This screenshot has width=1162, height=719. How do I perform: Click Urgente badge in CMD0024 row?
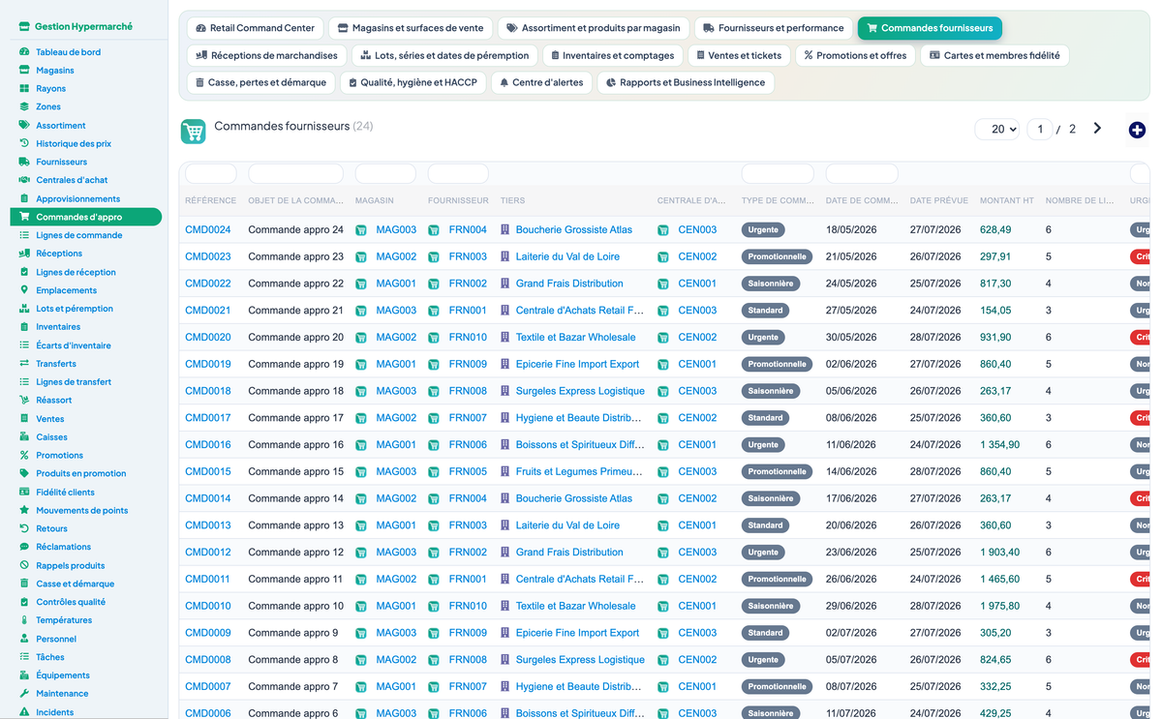[763, 230]
